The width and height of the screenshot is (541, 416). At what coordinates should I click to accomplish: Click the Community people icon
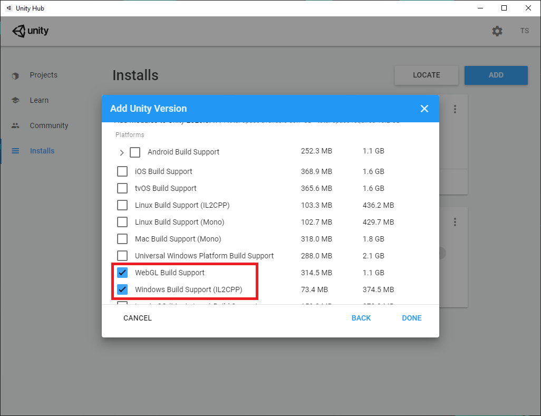15,125
